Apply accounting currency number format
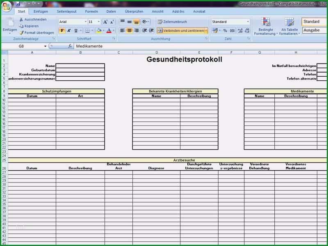The width and height of the screenshot is (328, 246). click(x=215, y=31)
